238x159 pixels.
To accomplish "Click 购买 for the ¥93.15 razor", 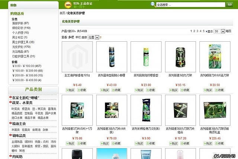I will coord(174,90).
